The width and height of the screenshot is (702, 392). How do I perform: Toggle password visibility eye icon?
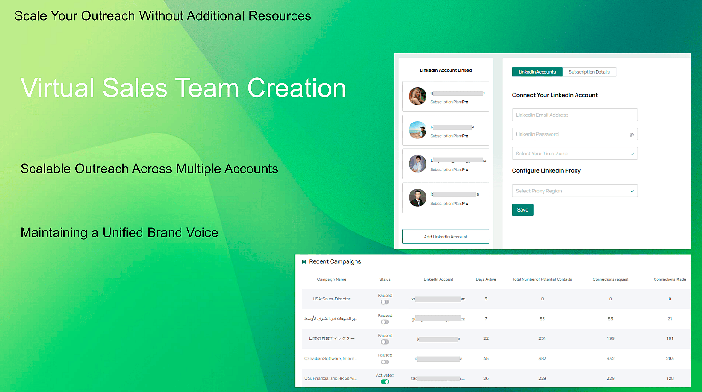tap(631, 135)
